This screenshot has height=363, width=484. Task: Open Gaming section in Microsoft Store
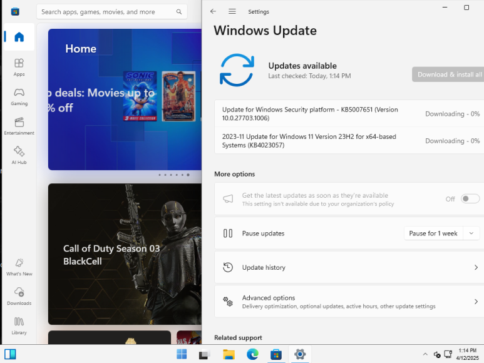[19, 96]
